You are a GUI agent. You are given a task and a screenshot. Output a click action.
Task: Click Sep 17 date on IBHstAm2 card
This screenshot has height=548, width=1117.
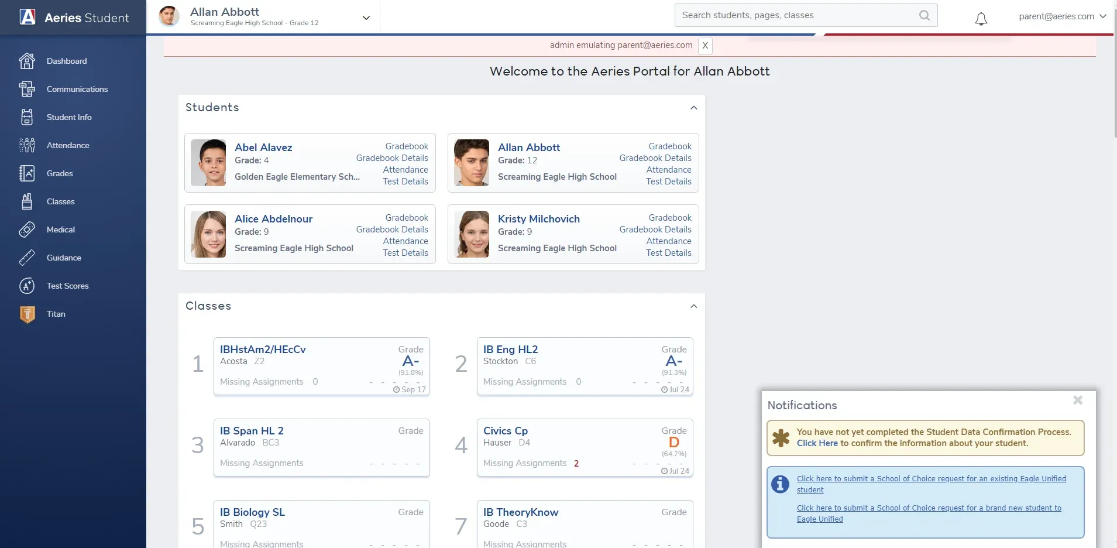tap(410, 389)
